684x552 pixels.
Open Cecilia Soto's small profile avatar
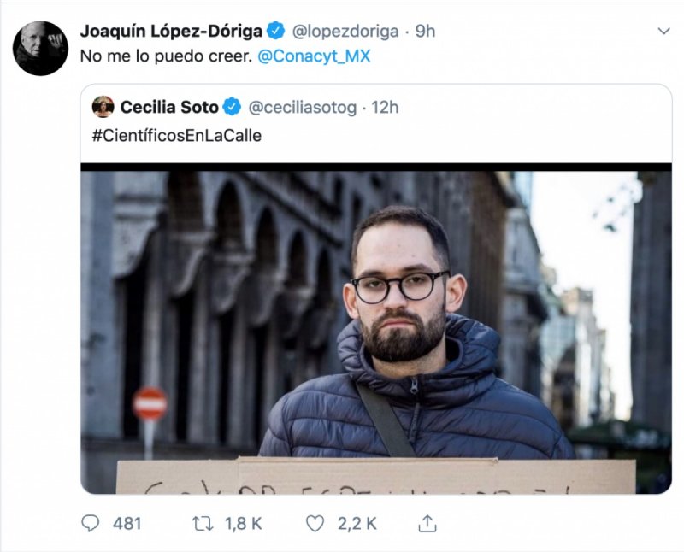pos(103,107)
